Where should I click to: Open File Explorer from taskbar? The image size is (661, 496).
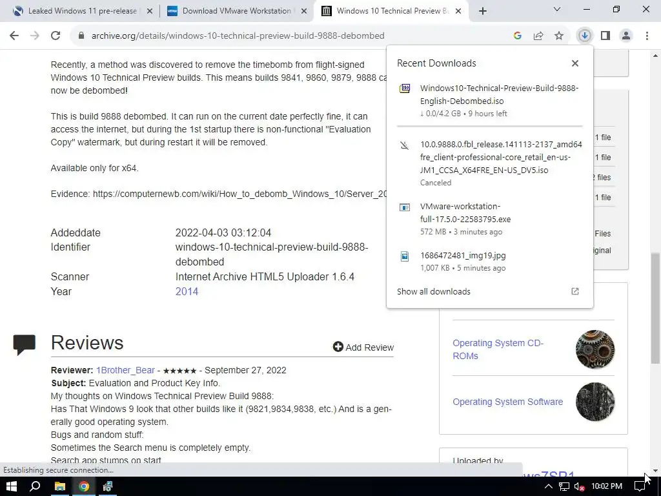pos(60,486)
